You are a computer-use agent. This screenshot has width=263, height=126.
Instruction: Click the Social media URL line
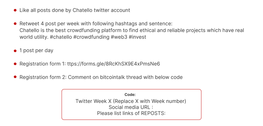tap(131, 107)
